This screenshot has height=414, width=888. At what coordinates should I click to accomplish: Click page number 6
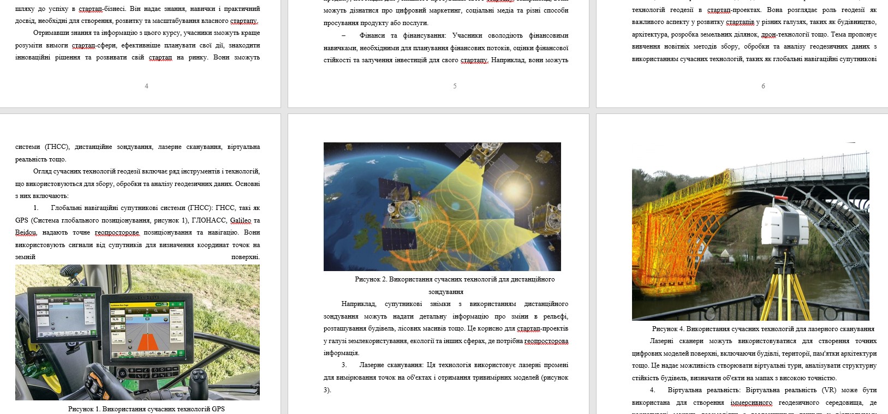click(763, 86)
